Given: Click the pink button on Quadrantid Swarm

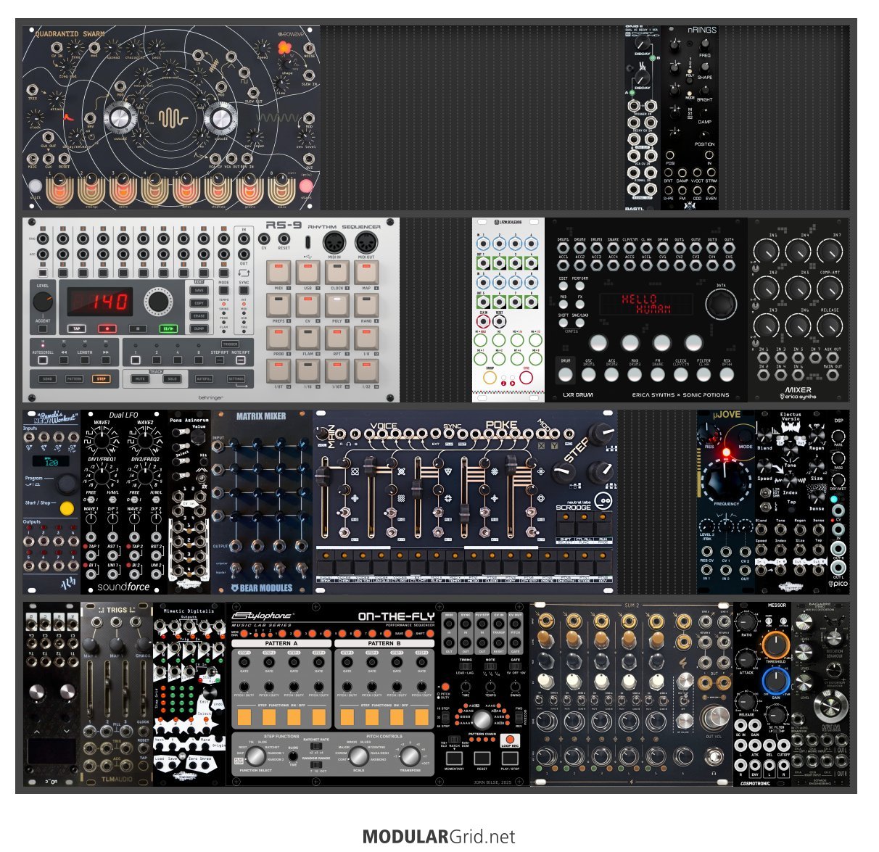Looking at the screenshot, I should pyautogui.click(x=306, y=186).
